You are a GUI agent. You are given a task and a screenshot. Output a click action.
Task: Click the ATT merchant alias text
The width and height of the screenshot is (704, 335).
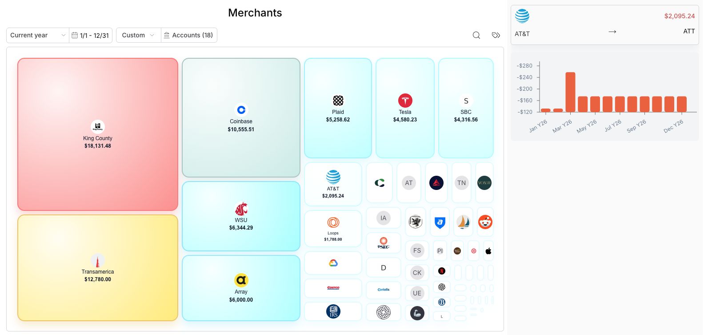(689, 31)
